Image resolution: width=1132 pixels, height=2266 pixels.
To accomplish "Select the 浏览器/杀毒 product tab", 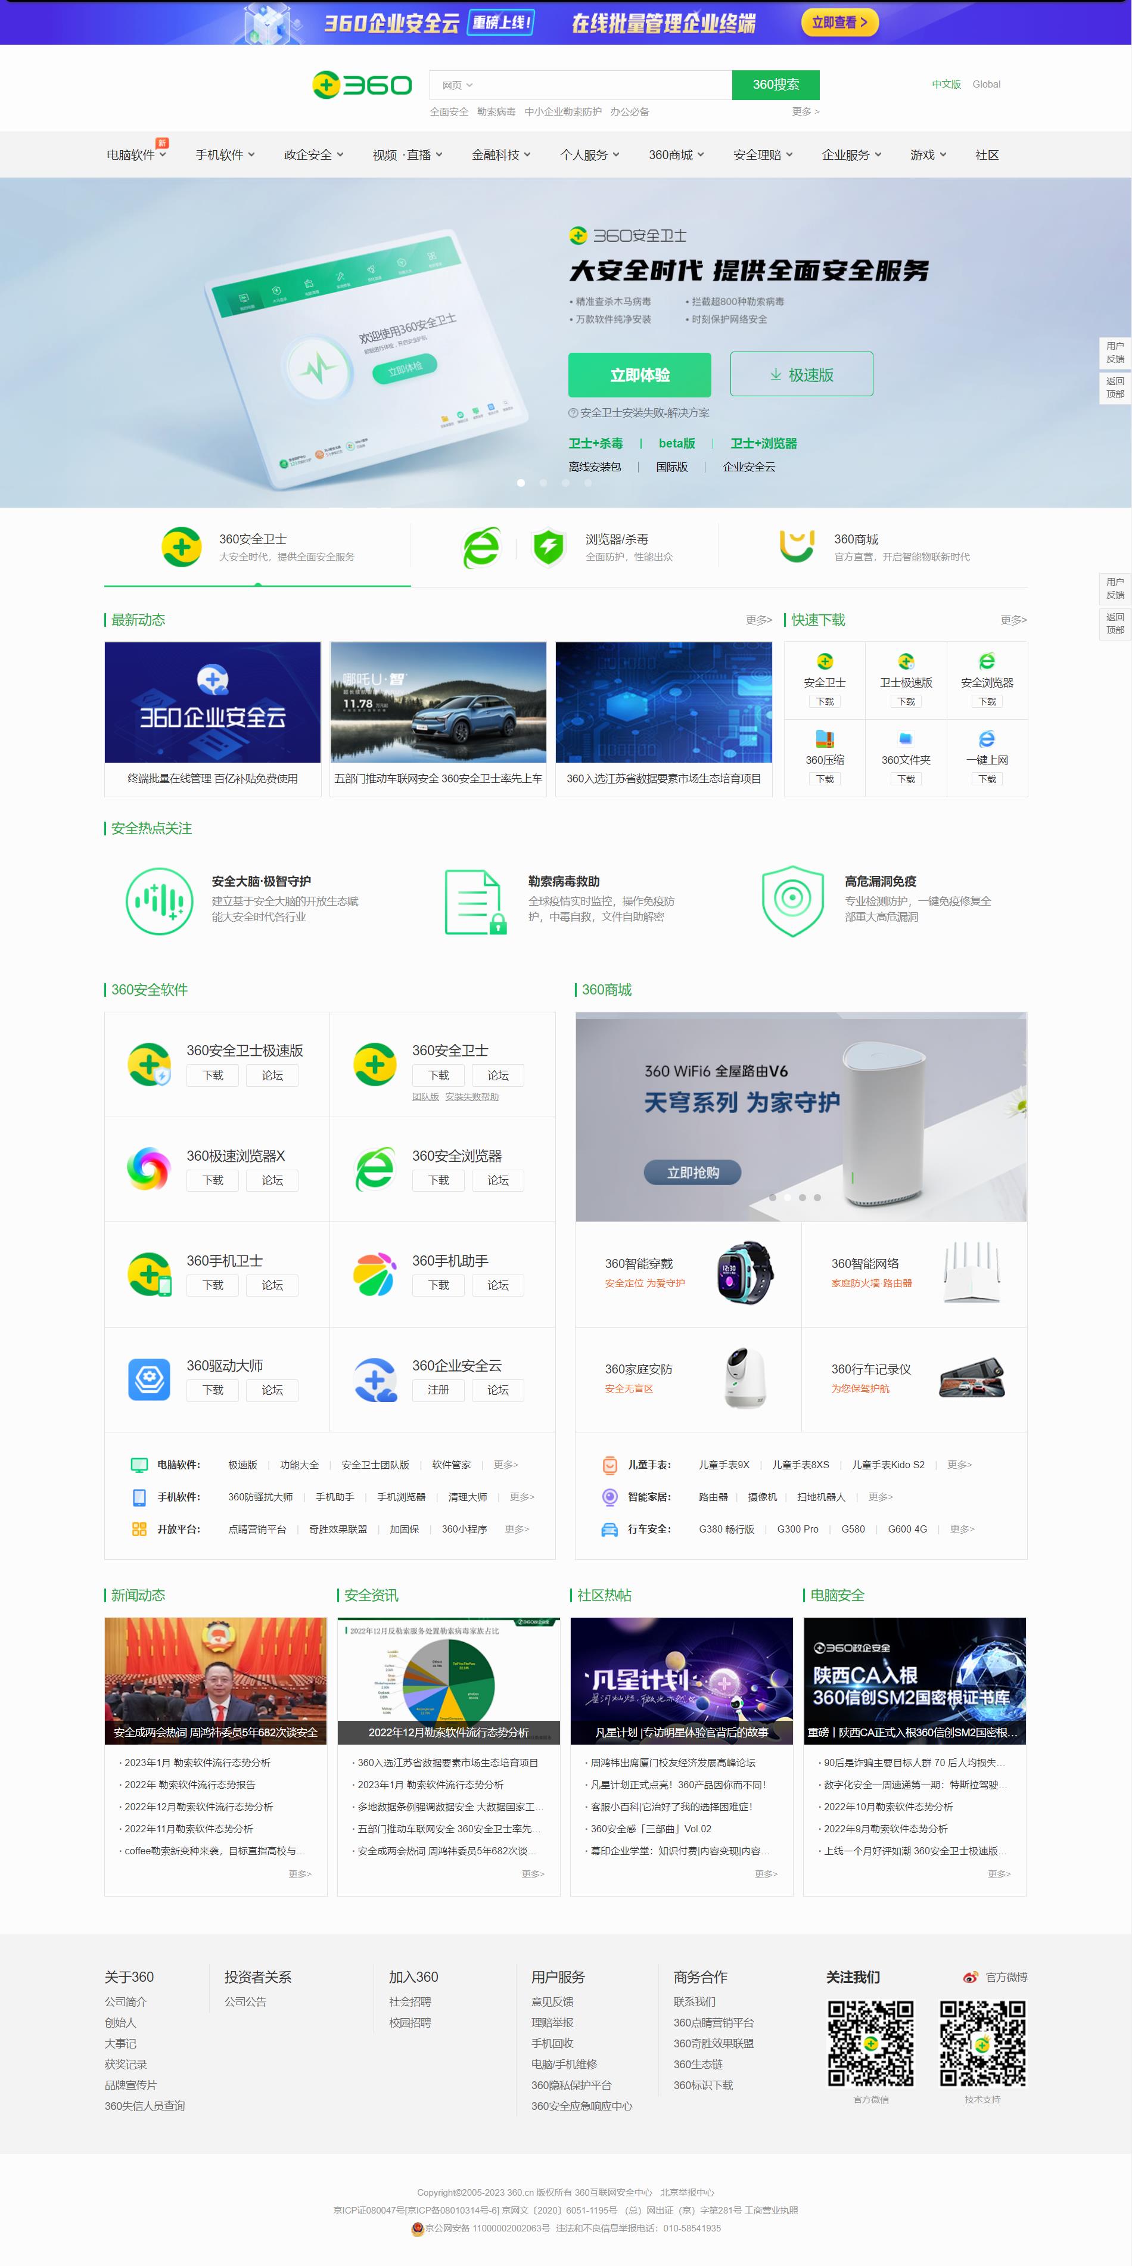I will [x=565, y=546].
